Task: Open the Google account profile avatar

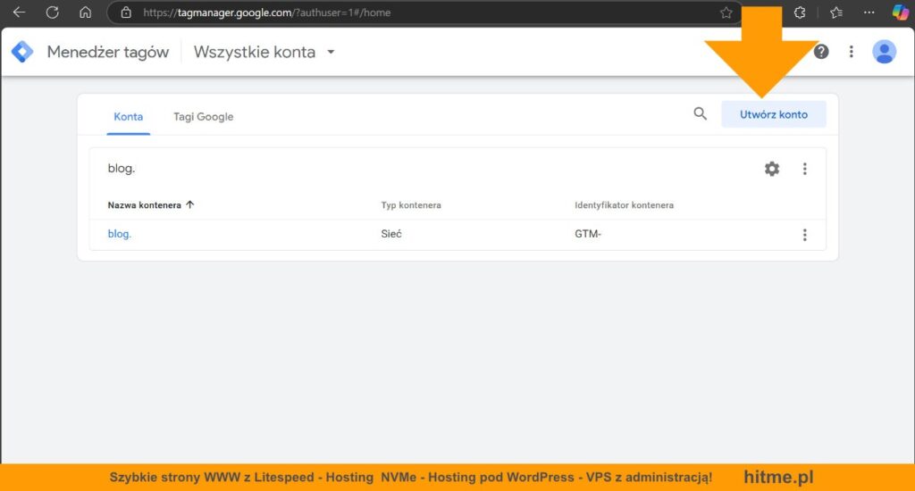Action: coord(884,52)
